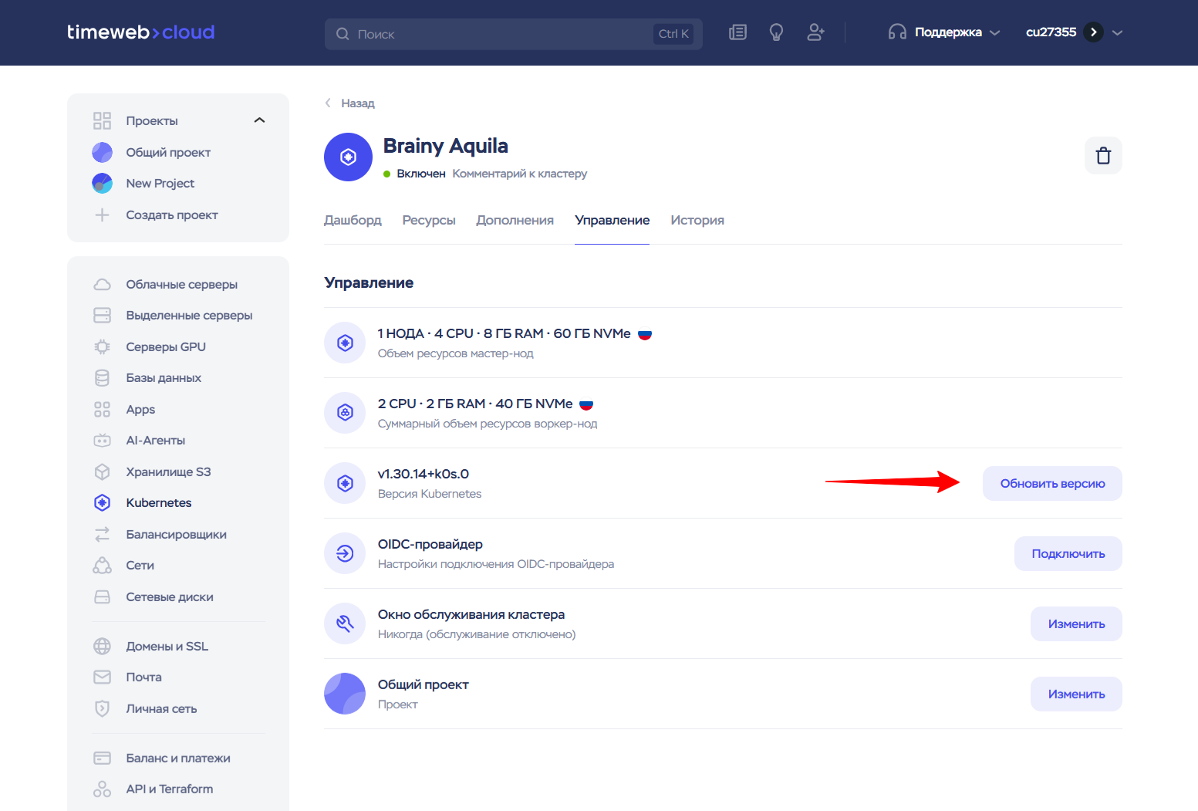
Task: Click the Базы данных database icon
Action: pyautogui.click(x=102, y=378)
